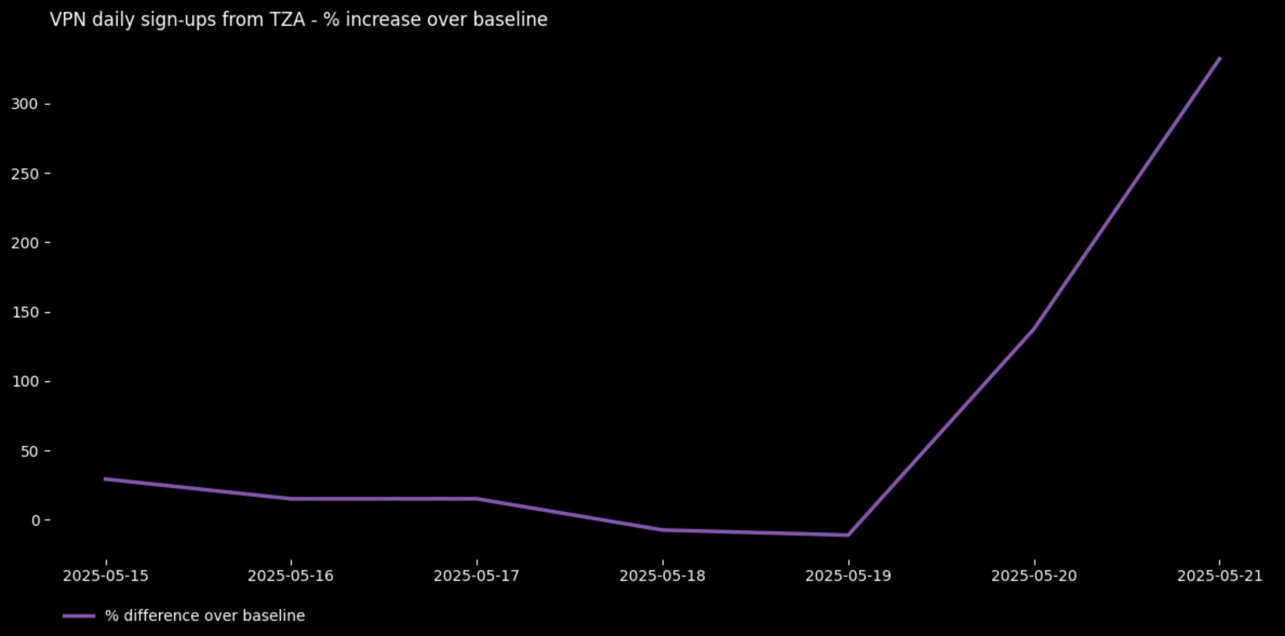Screen dimensions: 1285x636
Task: Click the line's peak point at 2025-05-21
Action: (1220, 58)
